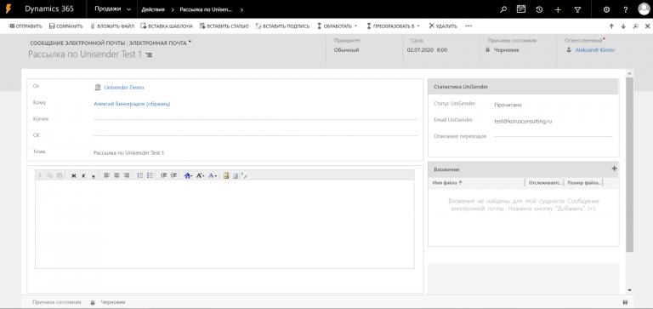The width and height of the screenshot is (653, 309).
Task: Add attachment with plus icon in Вложение
Action: tap(614, 169)
